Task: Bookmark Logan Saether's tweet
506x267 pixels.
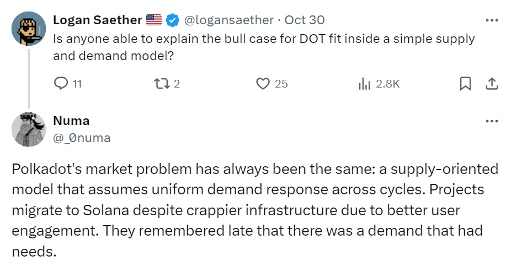Action: (465, 84)
